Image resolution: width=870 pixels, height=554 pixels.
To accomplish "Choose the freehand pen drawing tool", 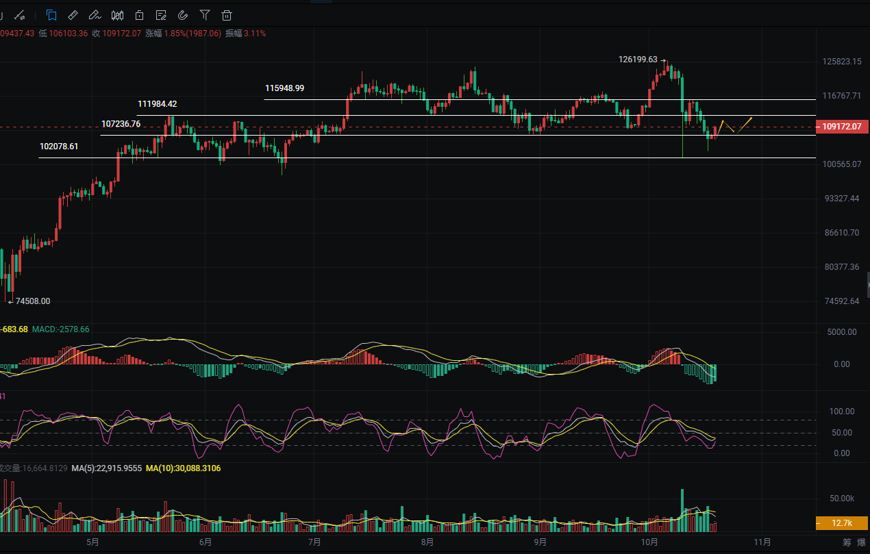I will (x=95, y=14).
